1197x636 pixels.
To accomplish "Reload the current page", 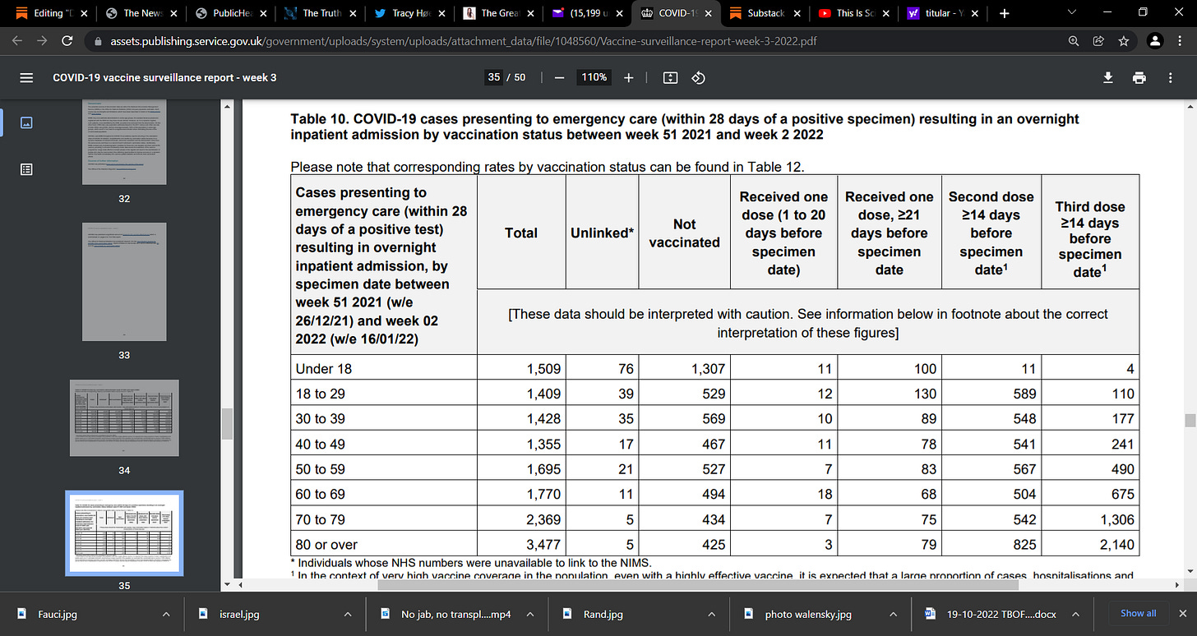I will (x=67, y=40).
